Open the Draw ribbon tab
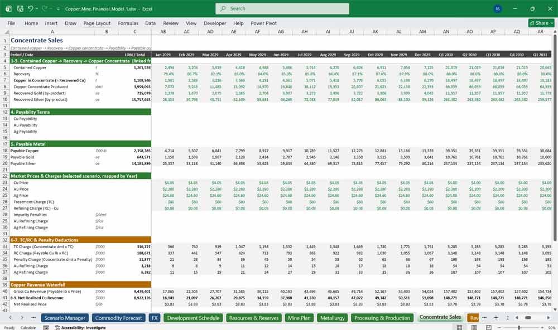The image size is (558, 330). click(70, 23)
